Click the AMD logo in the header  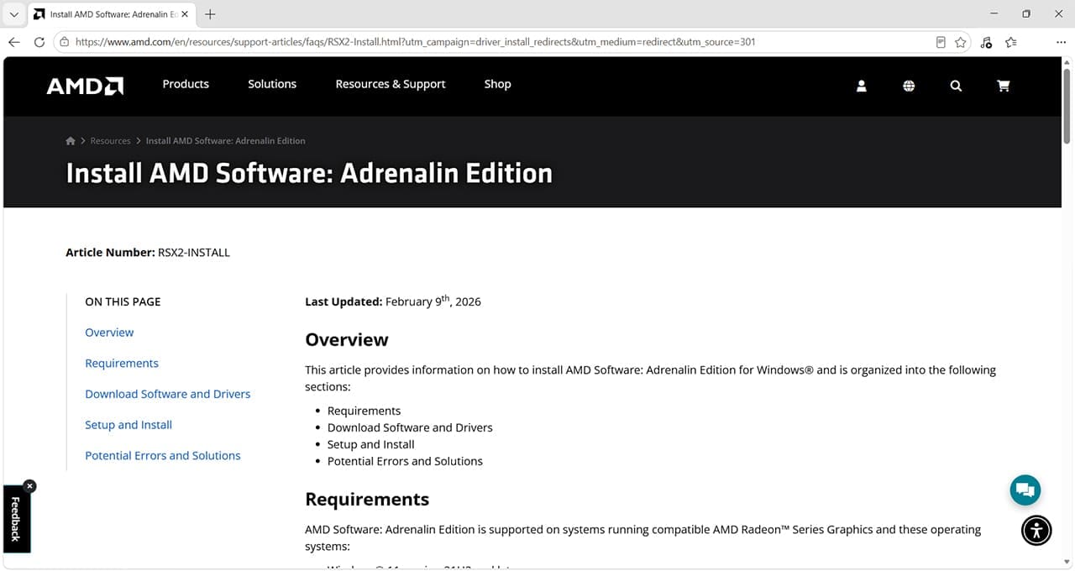pyautogui.click(x=85, y=86)
